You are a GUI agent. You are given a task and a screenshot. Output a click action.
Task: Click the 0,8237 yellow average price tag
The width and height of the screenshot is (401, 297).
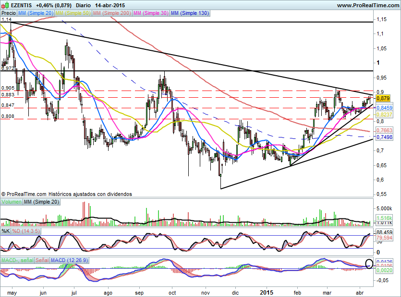pos(384,115)
